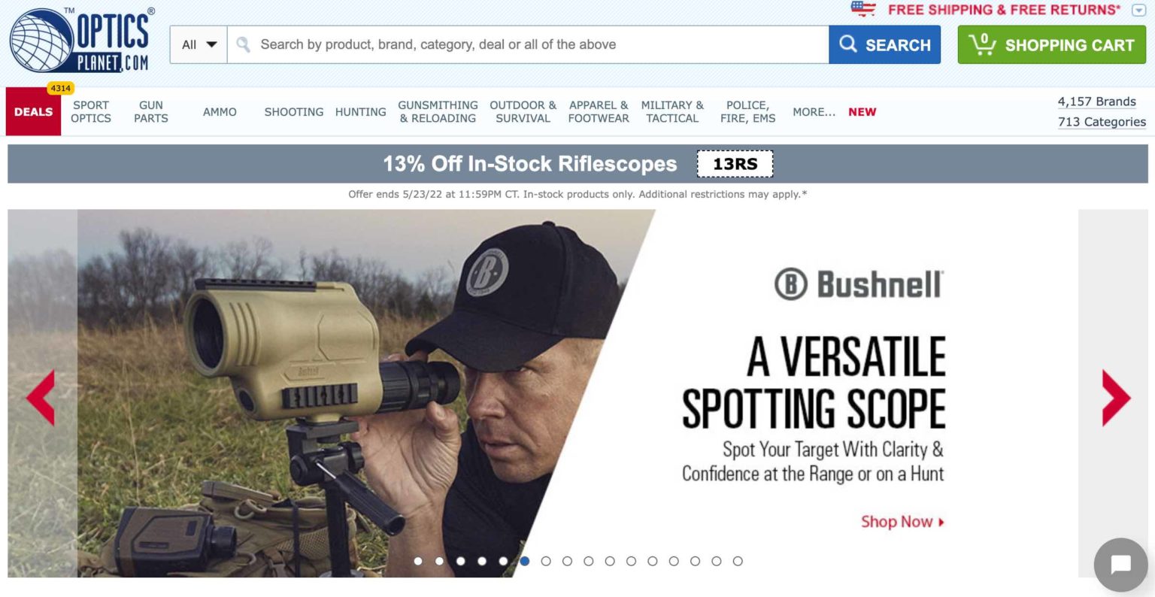The image size is (1155, 597).
Task: Open the shopping cart
Action: point(1051,45)
